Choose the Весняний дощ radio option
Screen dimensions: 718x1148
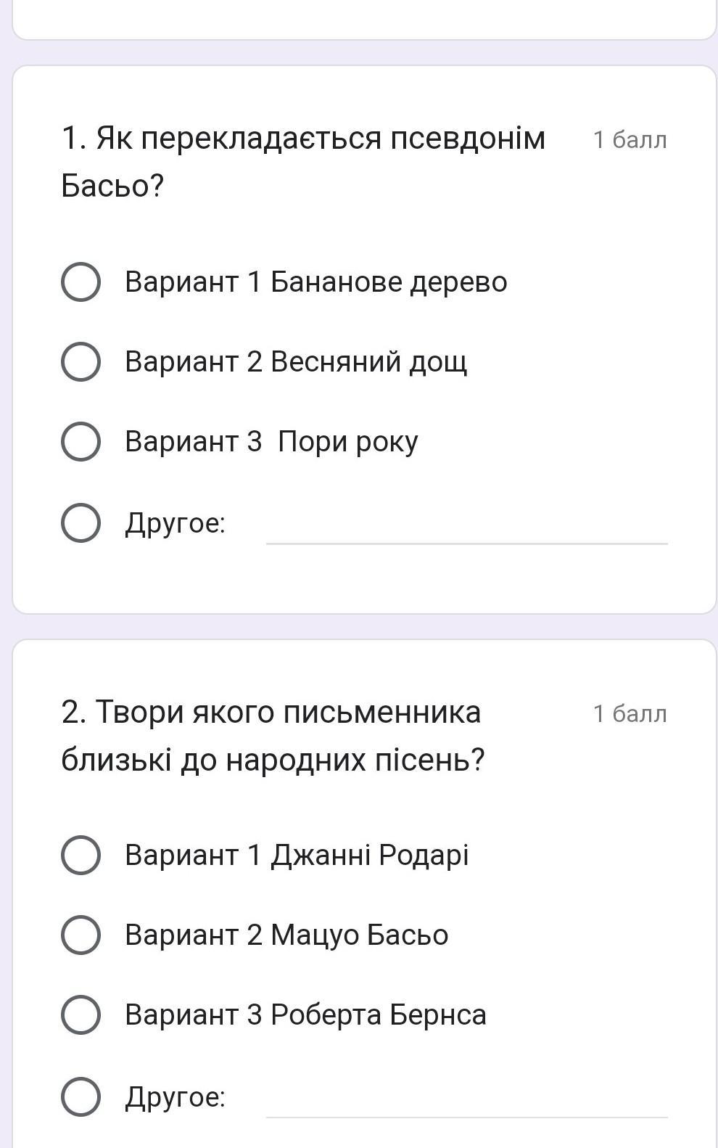(x=81, y=361)
